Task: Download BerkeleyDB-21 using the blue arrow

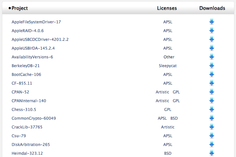Action: coord(212,65)
